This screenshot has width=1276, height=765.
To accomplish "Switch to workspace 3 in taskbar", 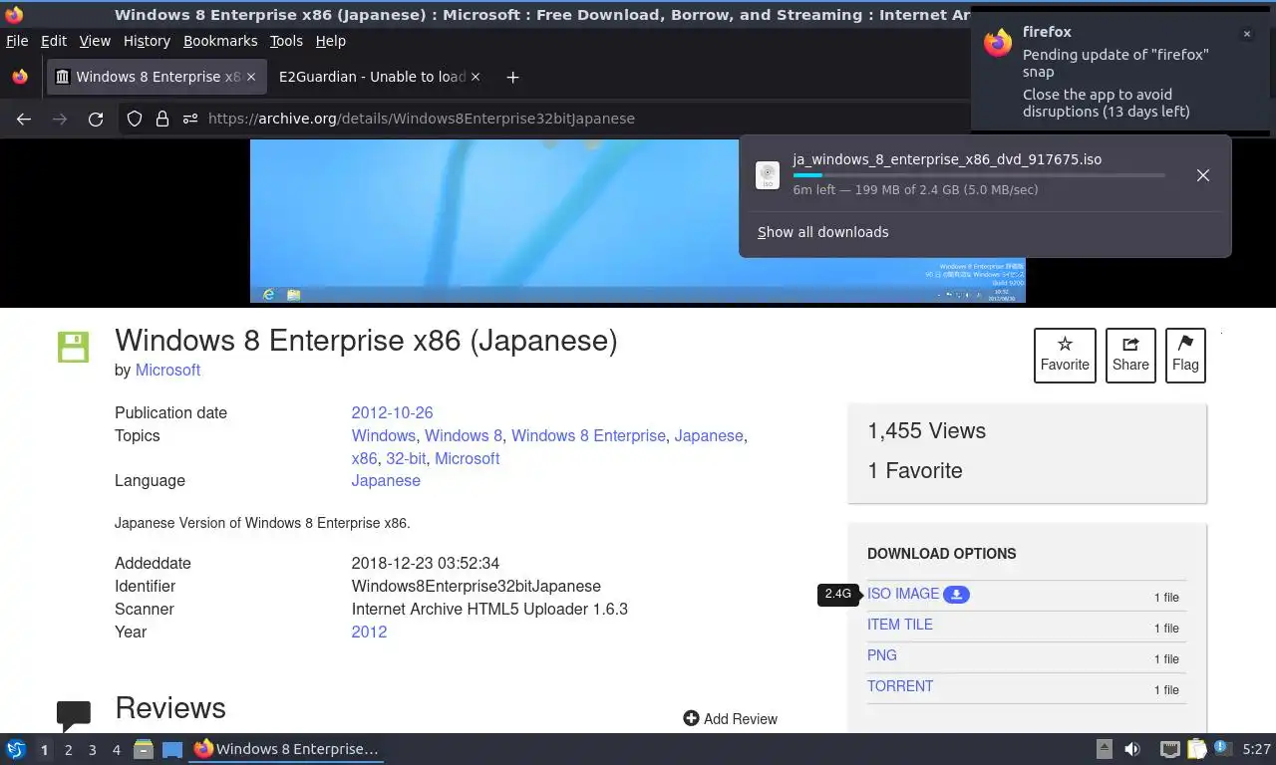I will click(x=93, y=750).
